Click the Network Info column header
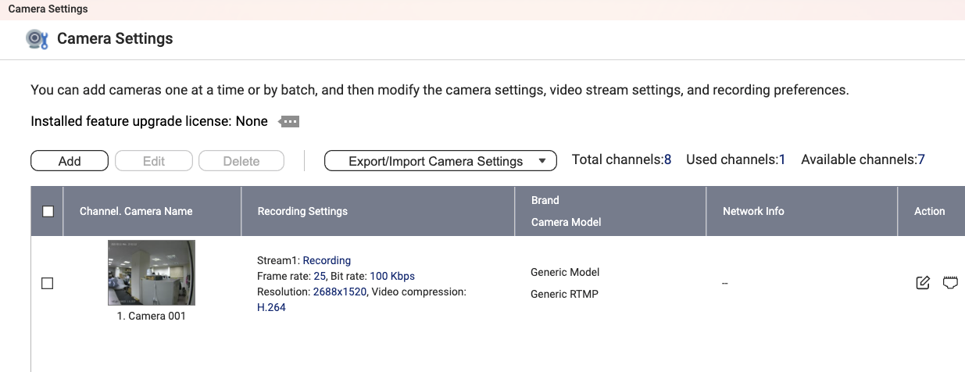 click(753, 211)
